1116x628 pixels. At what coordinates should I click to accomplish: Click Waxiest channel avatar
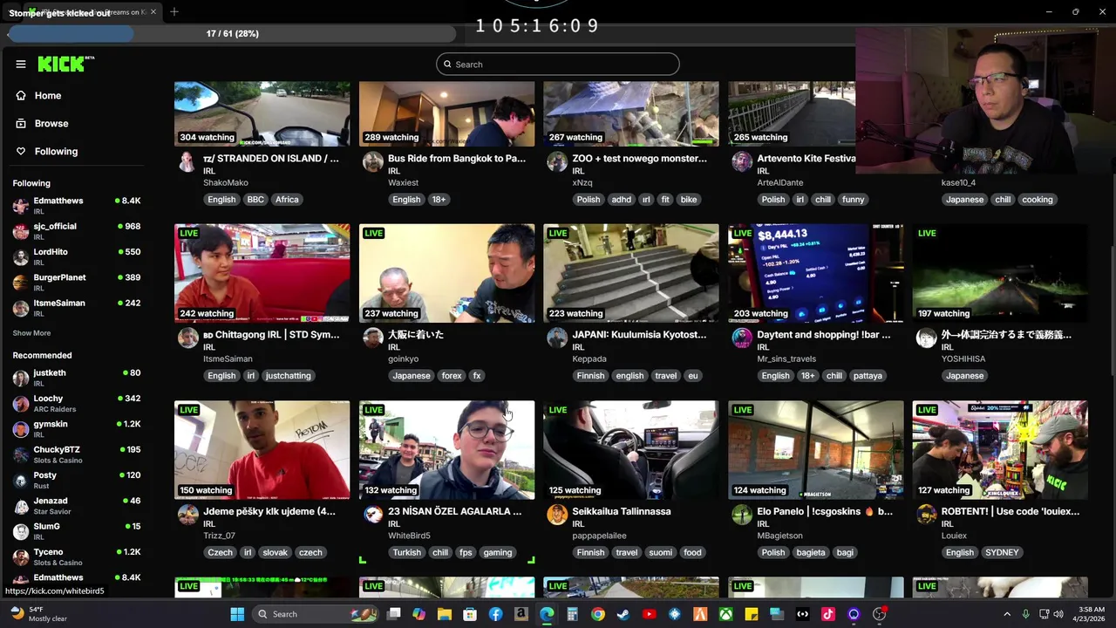pos(372,161)
